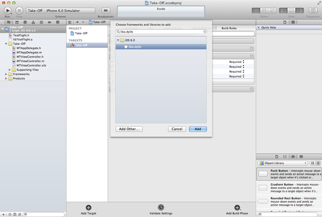Click the libz.dylib search field
This screenshot has width=322, height=217.
click(161, 32)
